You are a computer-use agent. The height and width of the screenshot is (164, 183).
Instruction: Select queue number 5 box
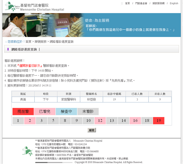(x=53, y=121)
